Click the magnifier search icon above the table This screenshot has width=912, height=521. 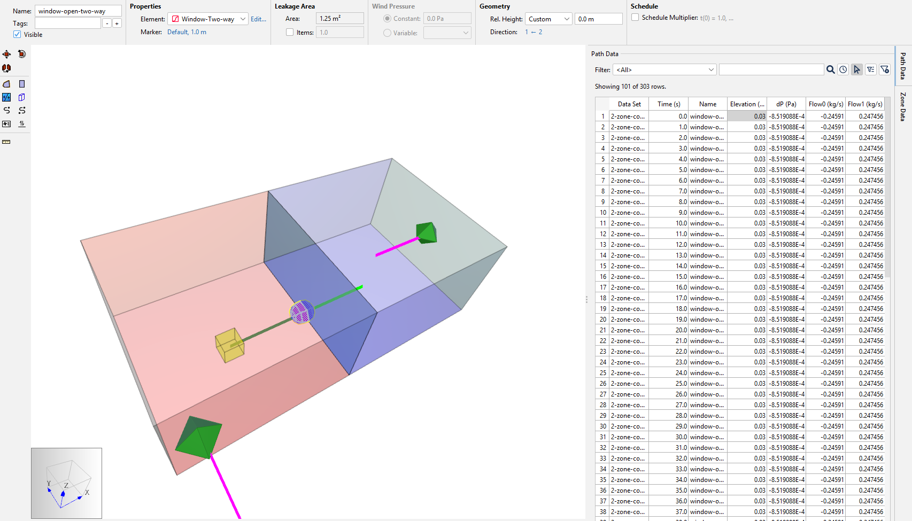click(830, 69)
